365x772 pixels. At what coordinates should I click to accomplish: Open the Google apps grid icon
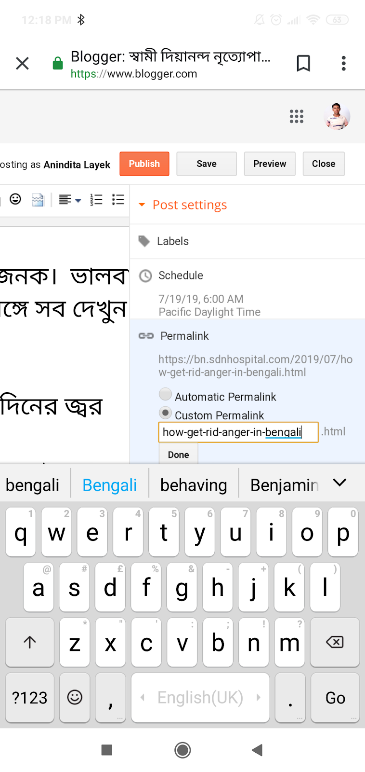click(x=297, y=116)
